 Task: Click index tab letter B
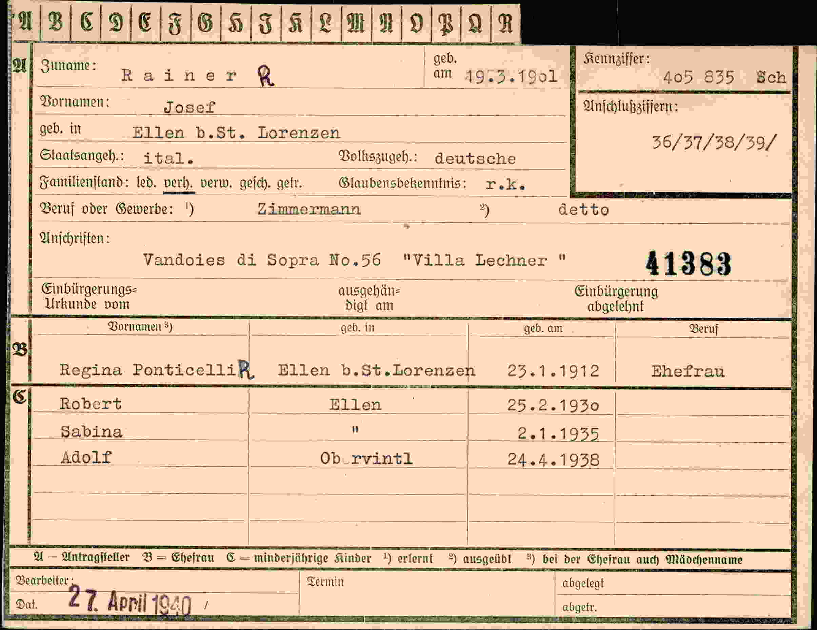click(x=56, y=22)
